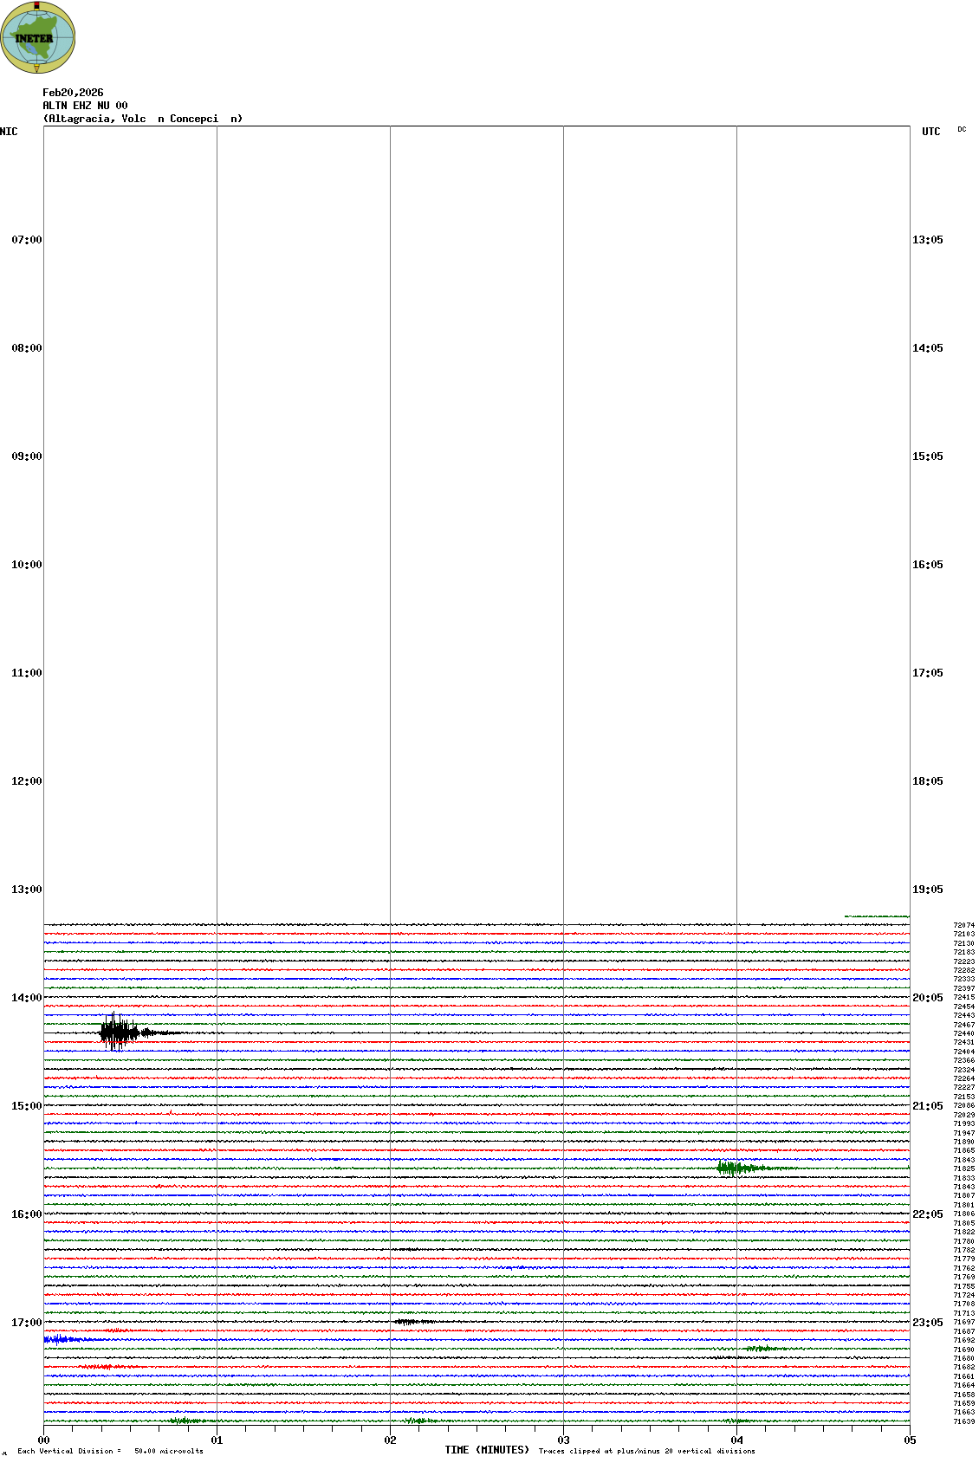The image size is (979, 1463).
Task: Select the 07:00 NIC time label
Action: pyautogui.click(x=26, y=240)
